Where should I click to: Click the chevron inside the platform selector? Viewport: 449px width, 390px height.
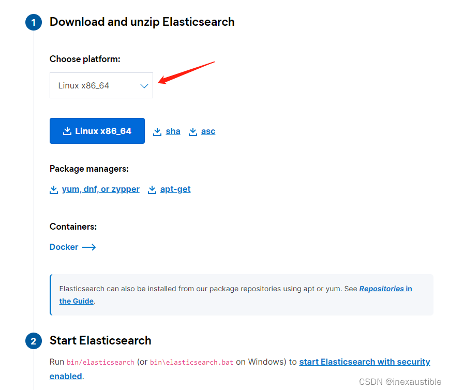click(x=144, y=85)
